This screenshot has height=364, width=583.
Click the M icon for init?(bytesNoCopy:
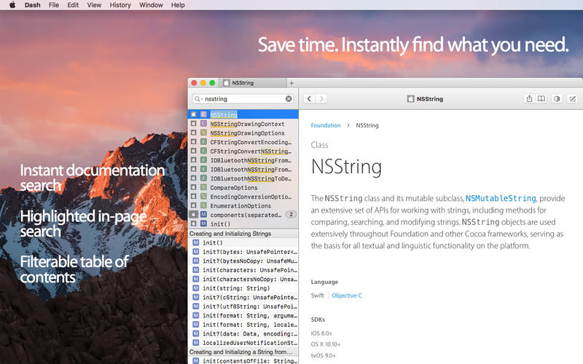pyautogui.click(x=196, y=261)
